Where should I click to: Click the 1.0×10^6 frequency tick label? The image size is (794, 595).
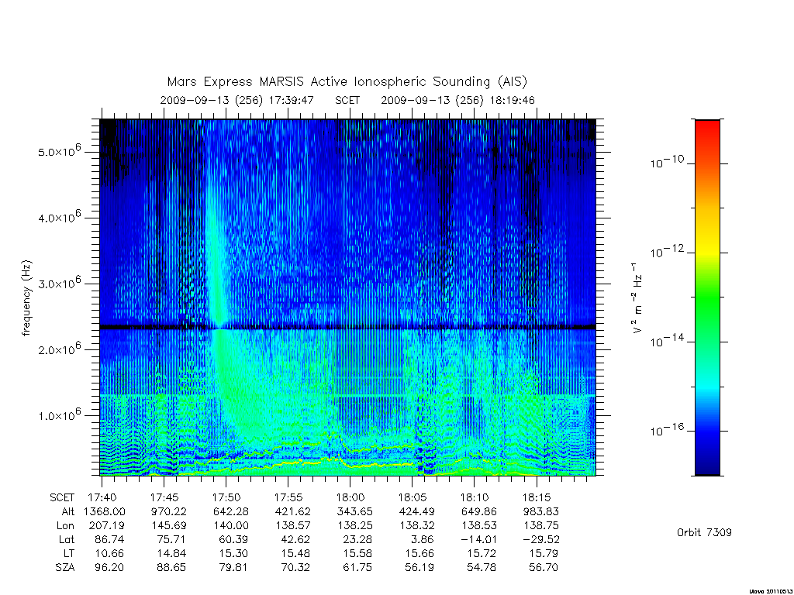(x=59, y=414)
